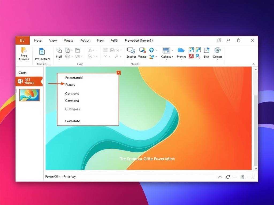Expand the Sabett dropdown arrow
Viewport: 274px width, 205px height.
coord(218,60)
